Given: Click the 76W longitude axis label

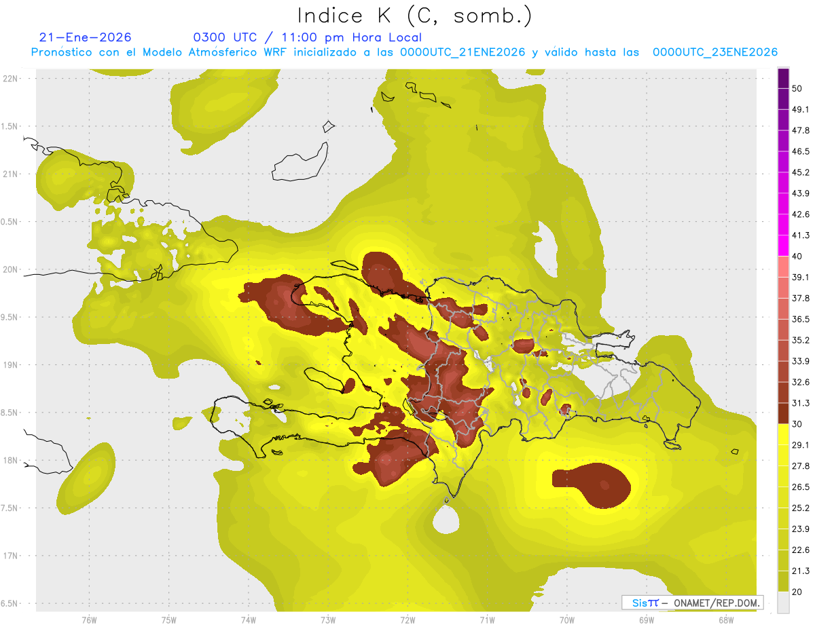Looking at the screenshot, I should (x=89, y=620).
